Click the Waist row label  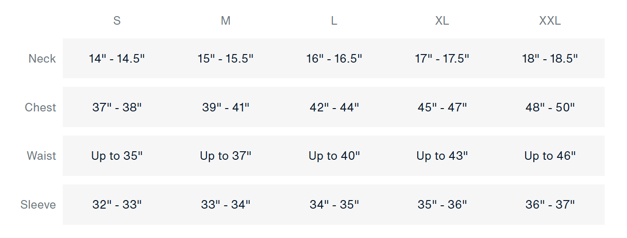pos(41,156)
